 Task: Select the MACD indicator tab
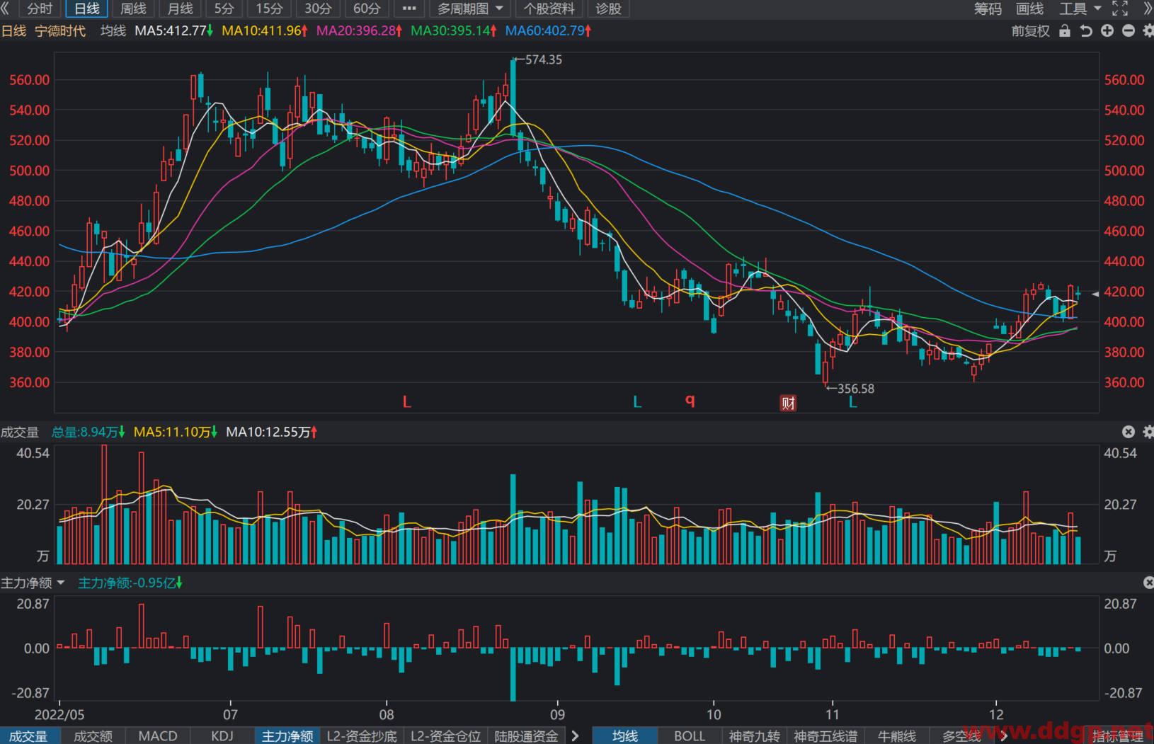pos(158,736)
